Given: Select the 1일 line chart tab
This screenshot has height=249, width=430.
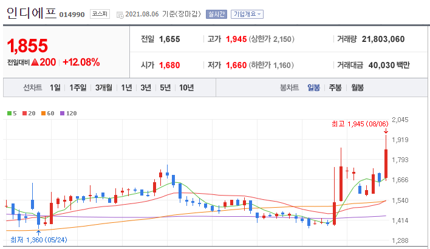Looking at the screenshot, I should pyautogui.click(x=55, y=87).
